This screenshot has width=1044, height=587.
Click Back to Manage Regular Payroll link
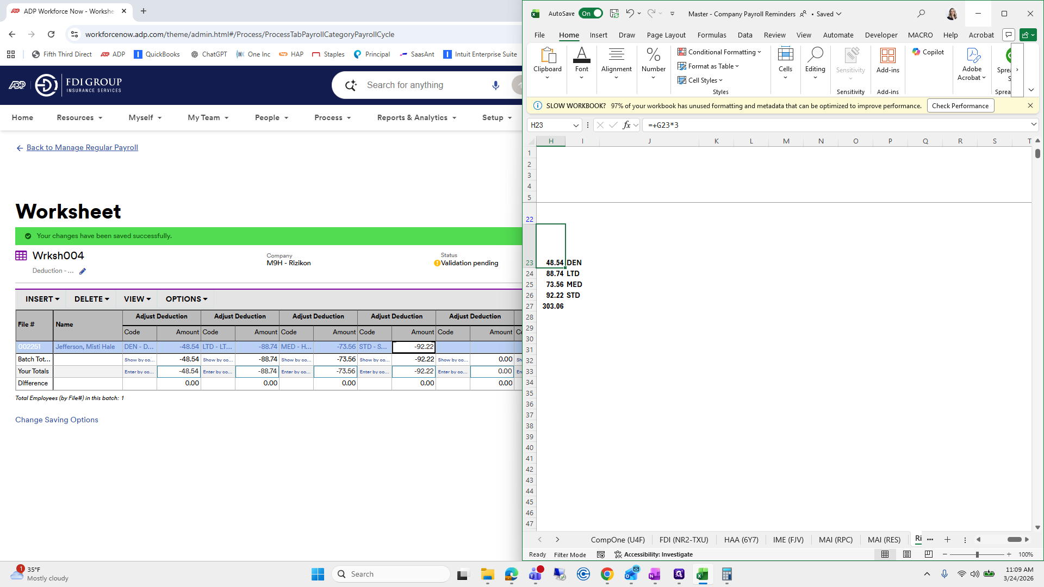[82, 147]
